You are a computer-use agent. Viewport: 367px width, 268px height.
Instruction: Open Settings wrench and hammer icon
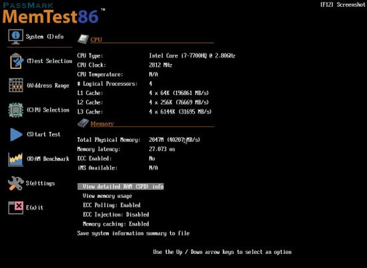(16, 183)
